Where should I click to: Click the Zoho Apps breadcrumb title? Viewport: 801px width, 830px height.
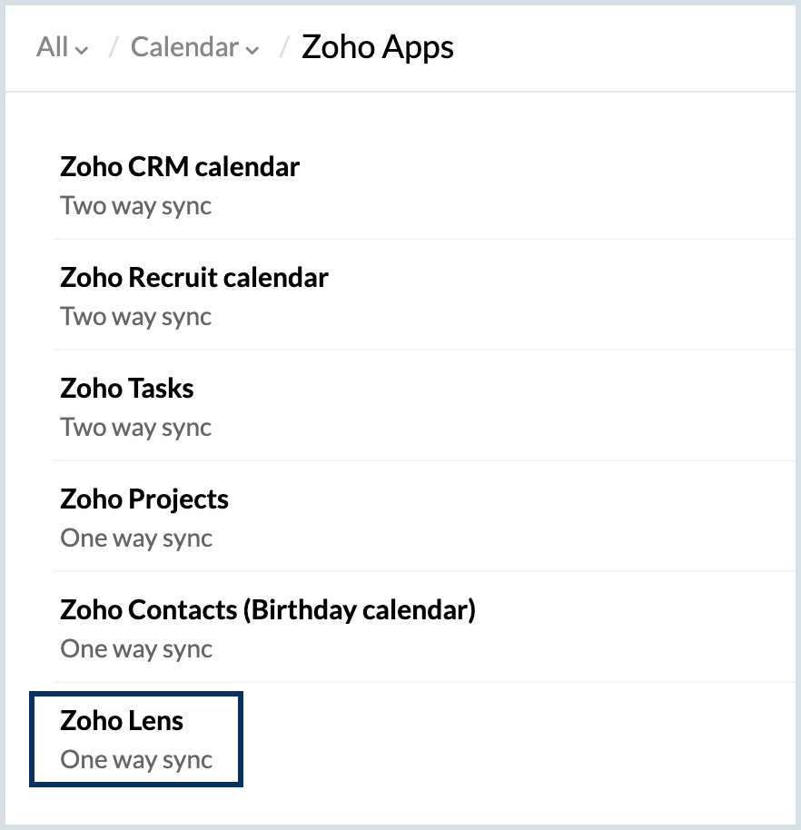[x=377, y=47]
